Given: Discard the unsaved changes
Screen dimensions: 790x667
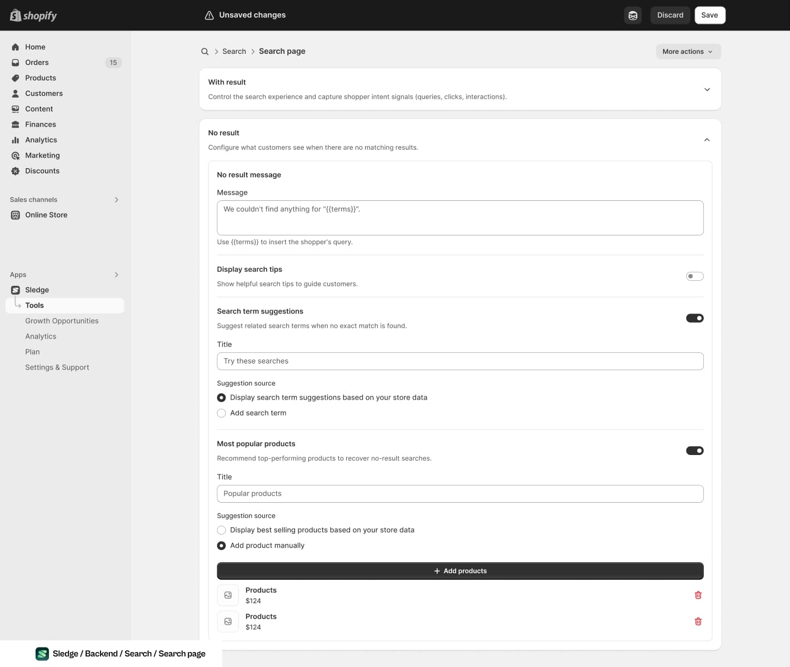Looking at the screenshot, I should 671,16.
